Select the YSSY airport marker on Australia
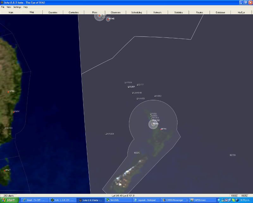Viewport: 253px width, 203px height. coord(14,112)
